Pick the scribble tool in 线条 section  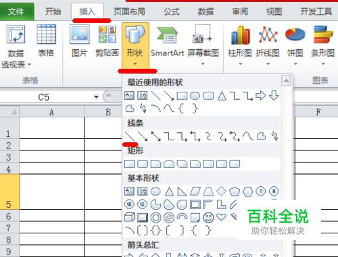tap(274, 136)
